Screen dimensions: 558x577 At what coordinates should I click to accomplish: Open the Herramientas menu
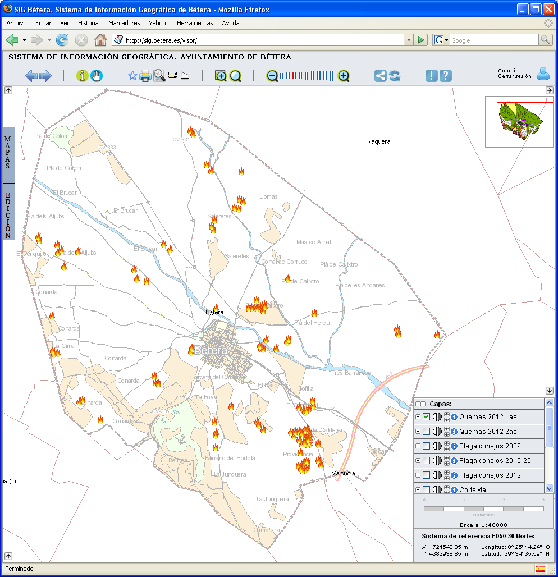pyautogui.click(x=195, y=23)
